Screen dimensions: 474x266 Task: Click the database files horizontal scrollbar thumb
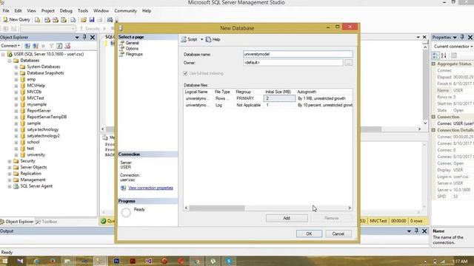(217, 208)
